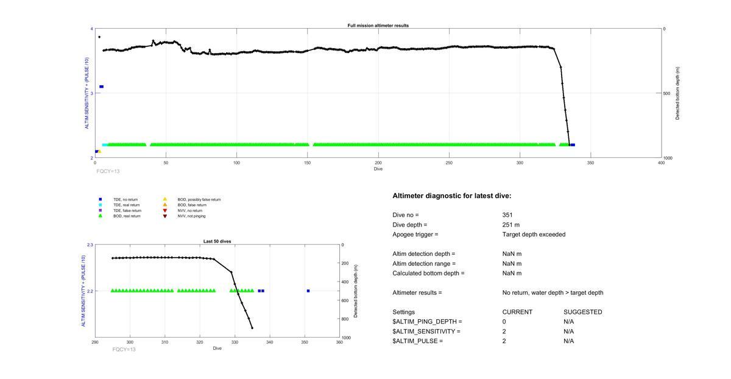
Task: Click the Last 50 dives 'ALTIM SENSITIVITY + (PULSE /10)' axis label
Action: coord(83,291)
